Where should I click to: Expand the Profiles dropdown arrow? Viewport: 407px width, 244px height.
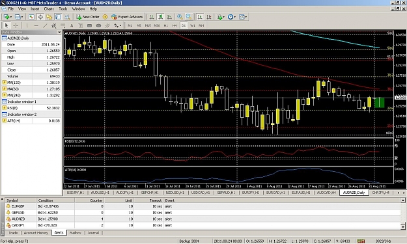tap(22, 17)
